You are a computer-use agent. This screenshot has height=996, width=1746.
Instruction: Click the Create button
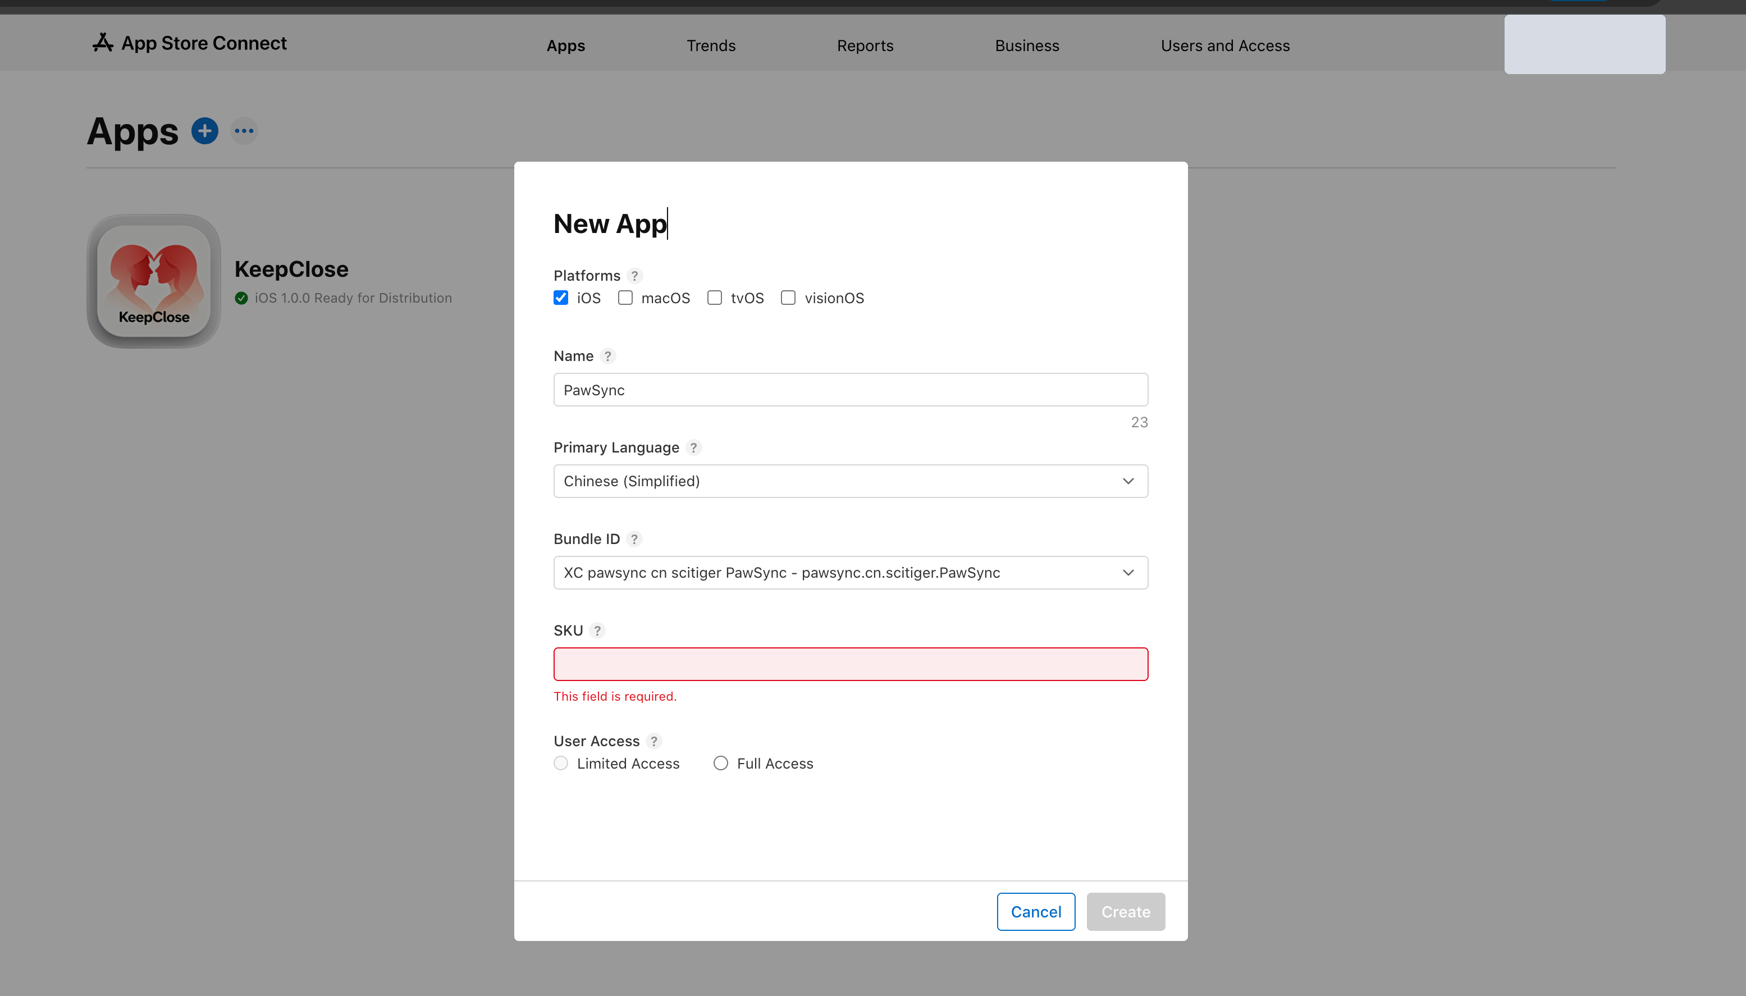click(1126, 912)
